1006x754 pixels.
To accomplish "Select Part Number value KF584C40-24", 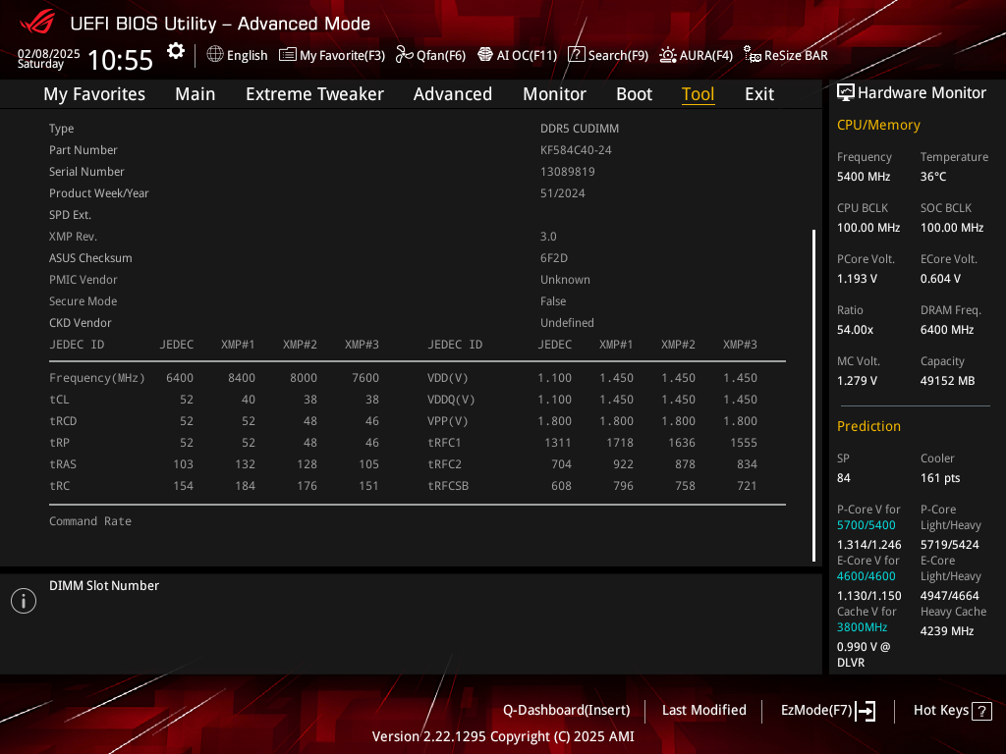I will pyautogui.click(x=576, y=150).
